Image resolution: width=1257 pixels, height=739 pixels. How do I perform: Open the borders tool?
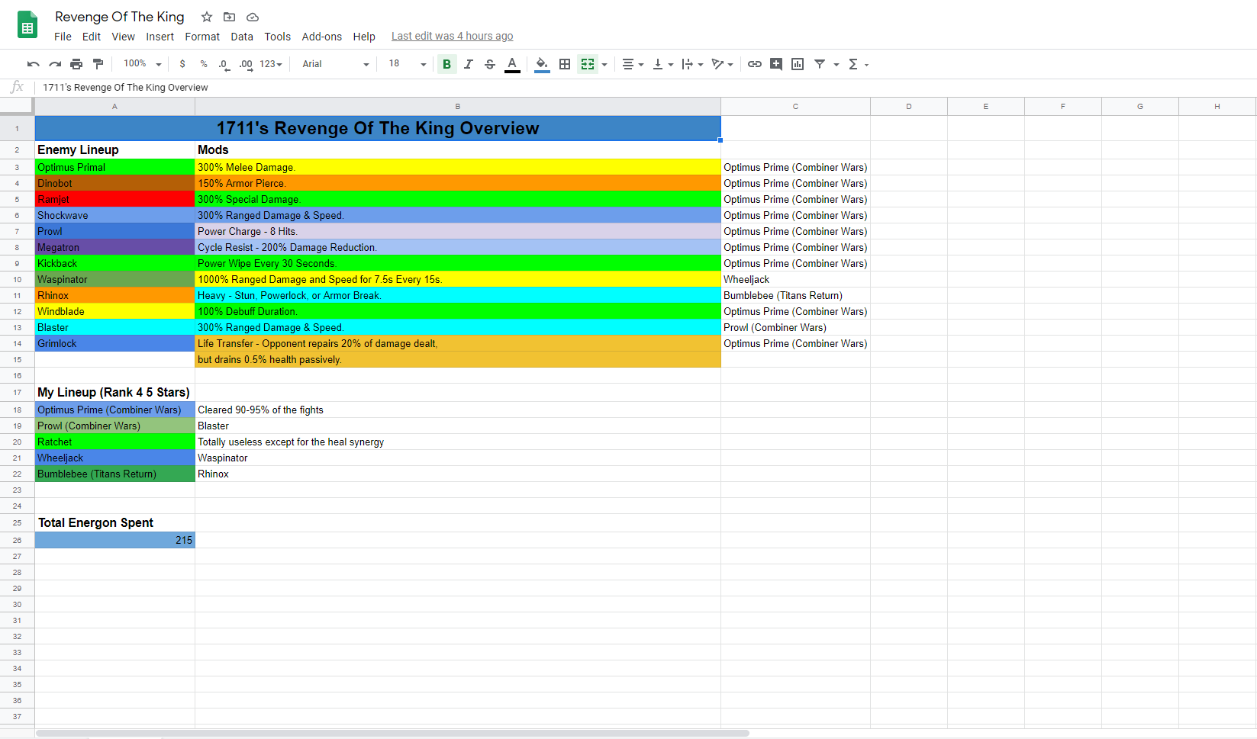565,64
